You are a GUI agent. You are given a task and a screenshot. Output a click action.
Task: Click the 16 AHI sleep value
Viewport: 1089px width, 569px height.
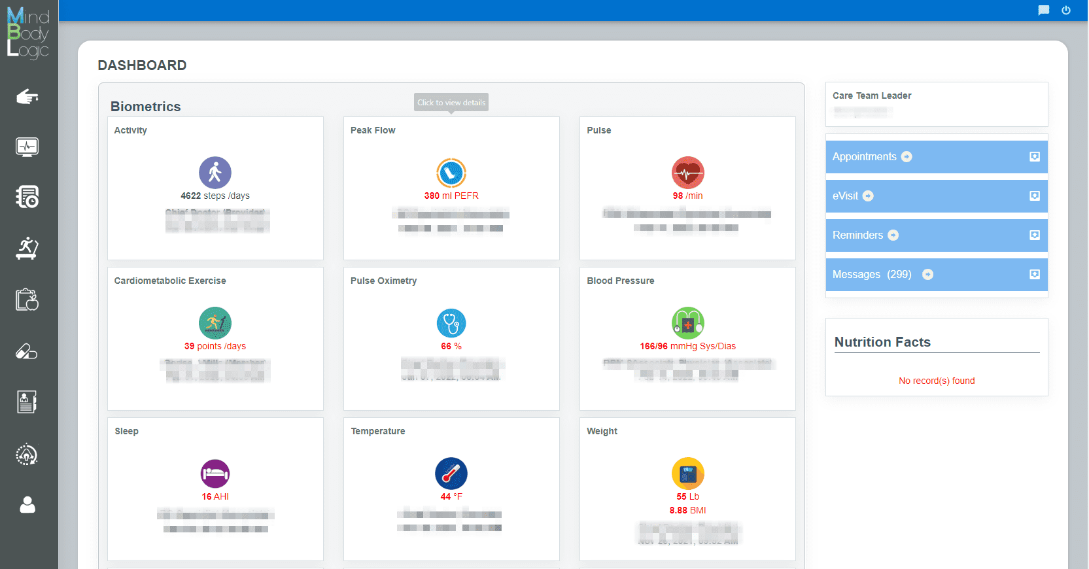[x=215, y=496]
